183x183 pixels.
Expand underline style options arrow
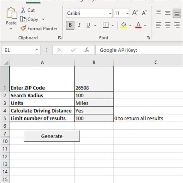pos(95,25)
